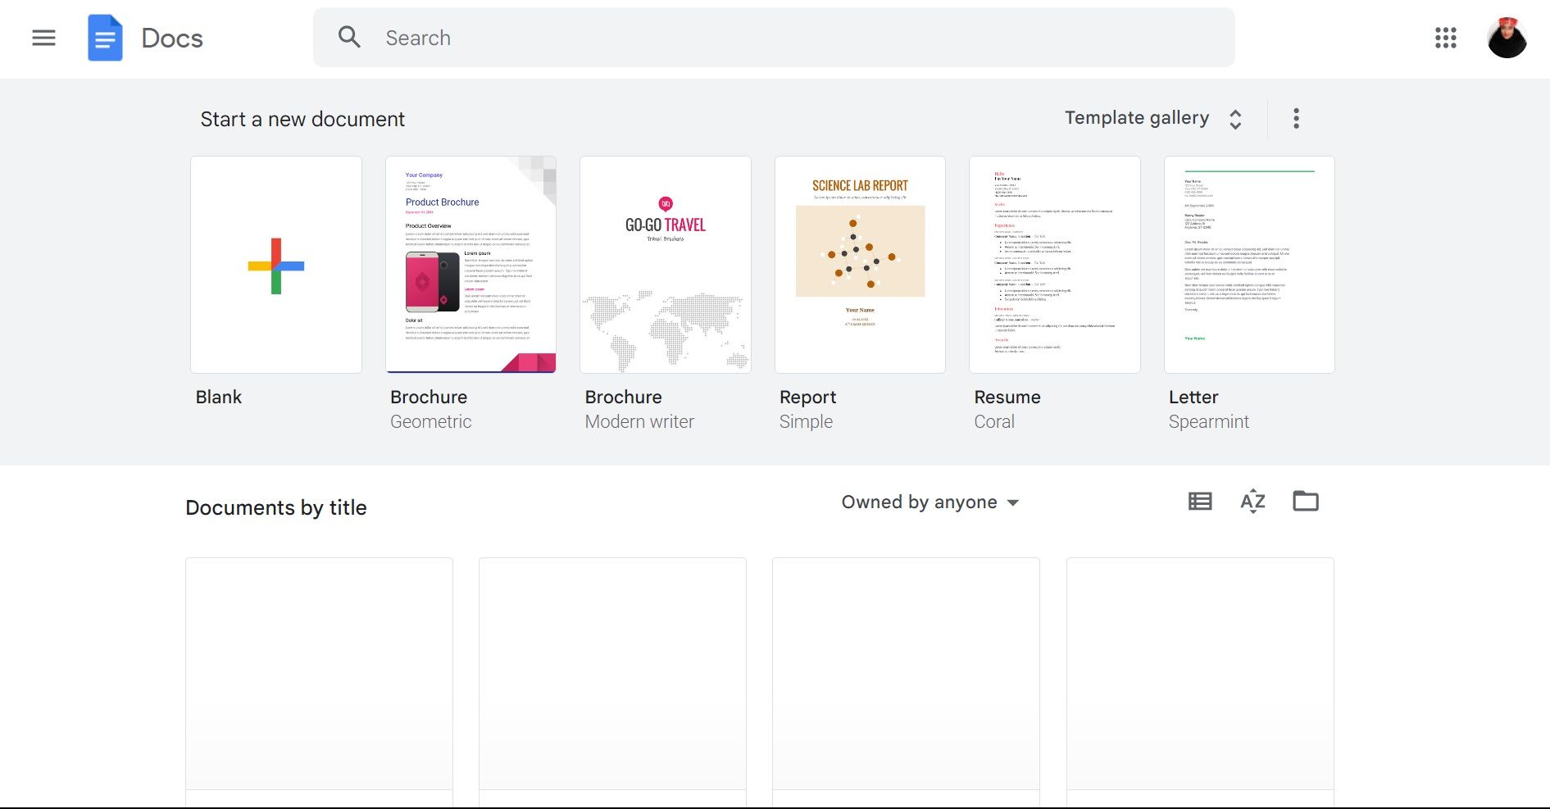Open the Simple Report template

pos(859,264)
